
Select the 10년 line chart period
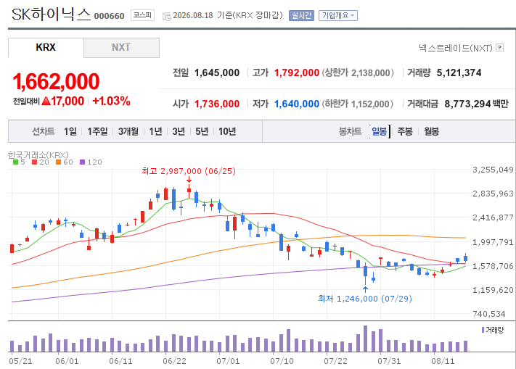click(x=227, y=131)
